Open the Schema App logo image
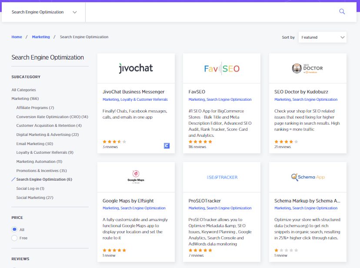360x268 pixels. pyautogui.click(x=308, y=177)
